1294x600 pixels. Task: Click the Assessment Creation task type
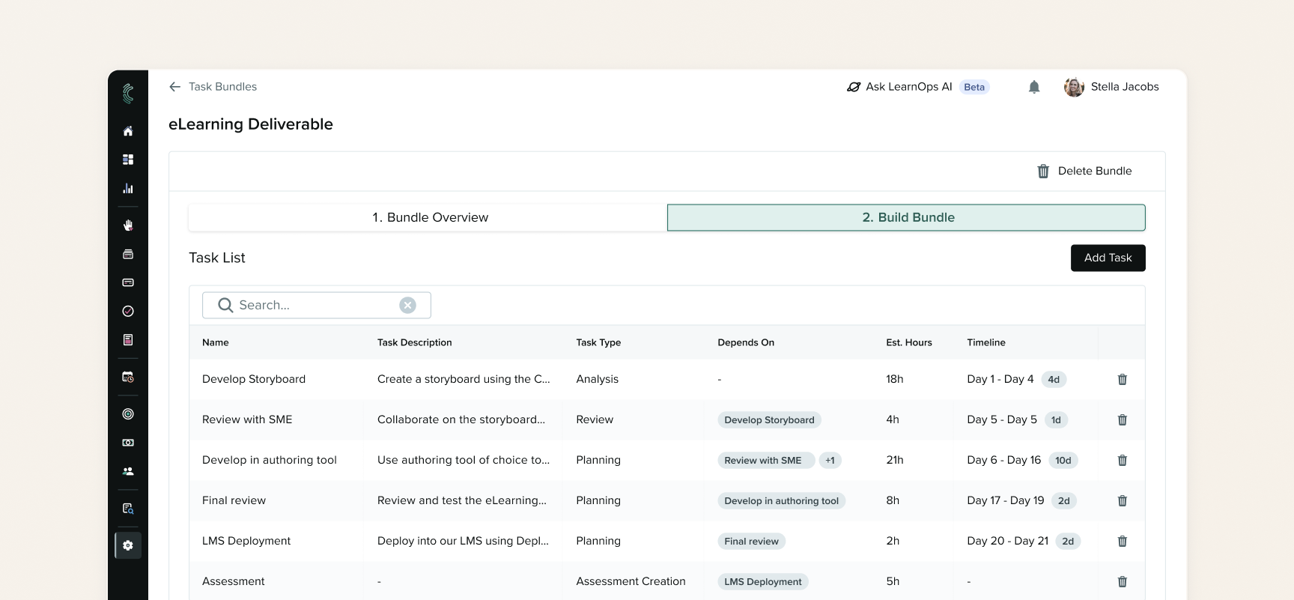pos(631,581)
